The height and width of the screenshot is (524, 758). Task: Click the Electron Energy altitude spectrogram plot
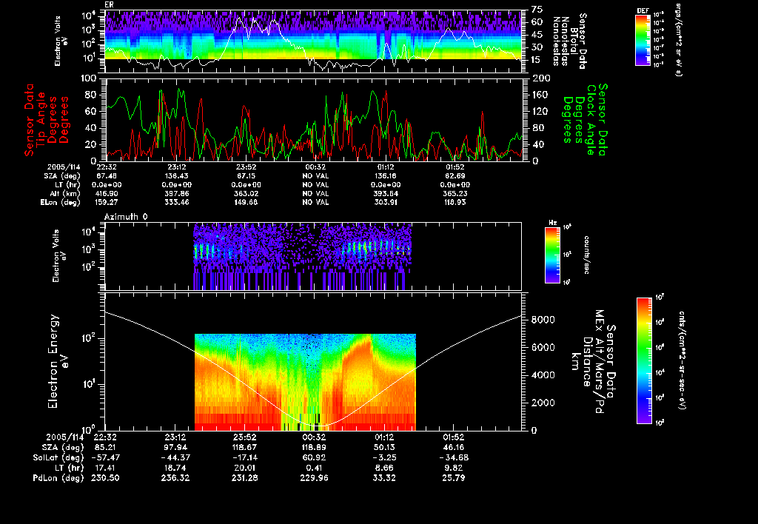click(314, 361)
